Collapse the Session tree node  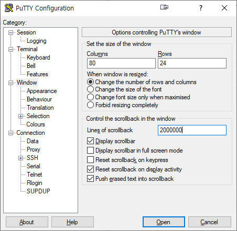[11, 32]
